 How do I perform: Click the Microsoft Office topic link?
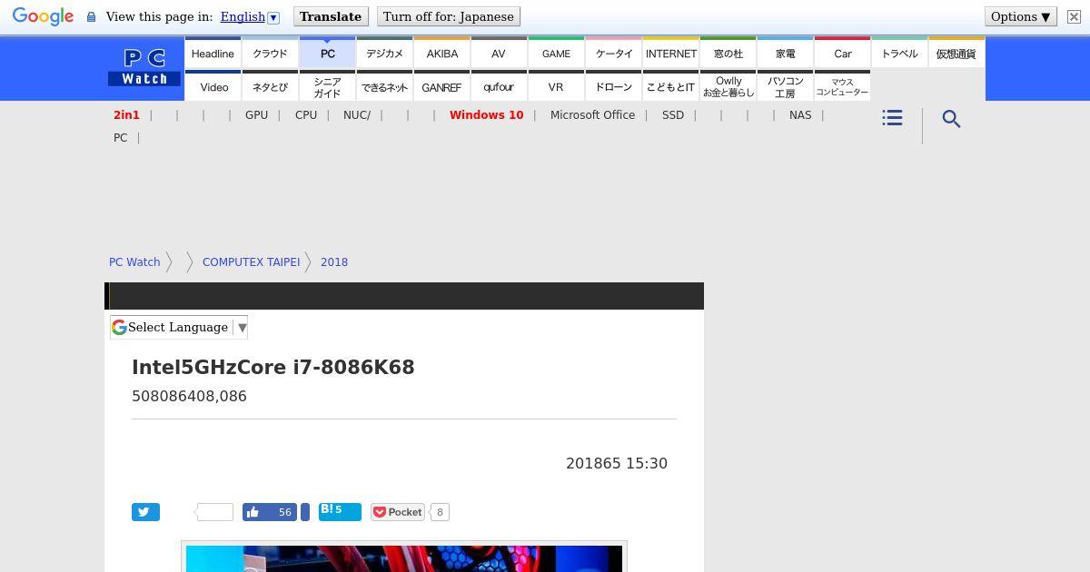pos(592,114)
